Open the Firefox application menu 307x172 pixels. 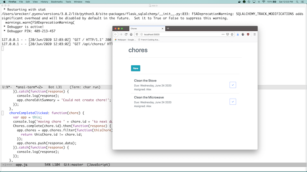pos(12,2)
